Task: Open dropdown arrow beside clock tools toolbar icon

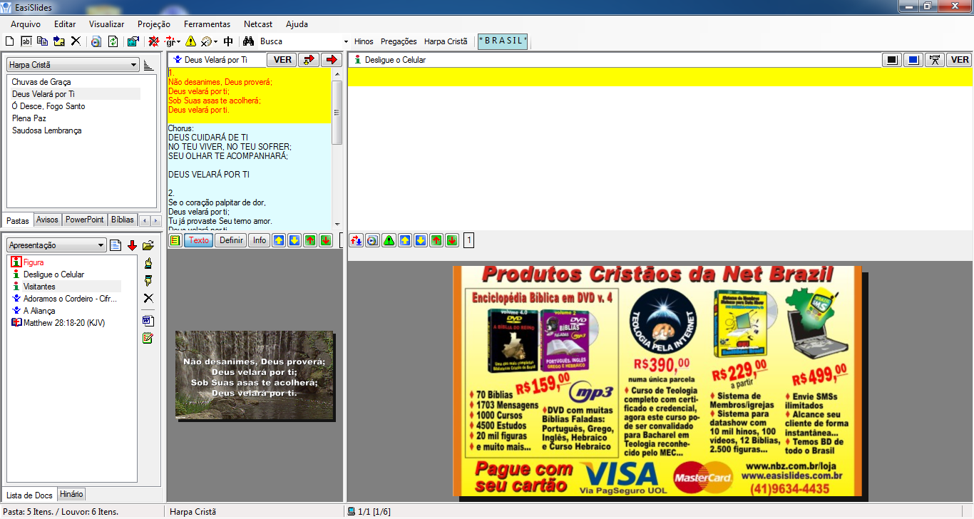Action: coord(216,41)
